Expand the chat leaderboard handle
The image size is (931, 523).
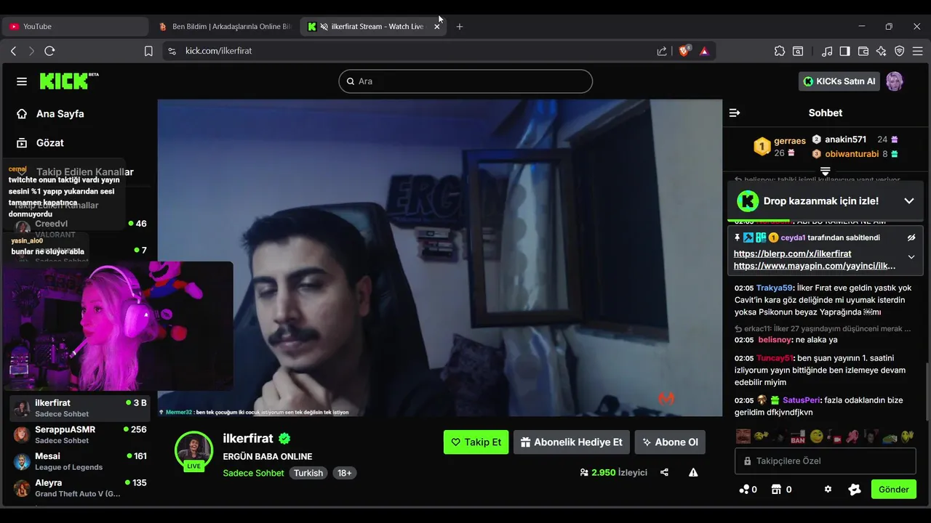826,171
